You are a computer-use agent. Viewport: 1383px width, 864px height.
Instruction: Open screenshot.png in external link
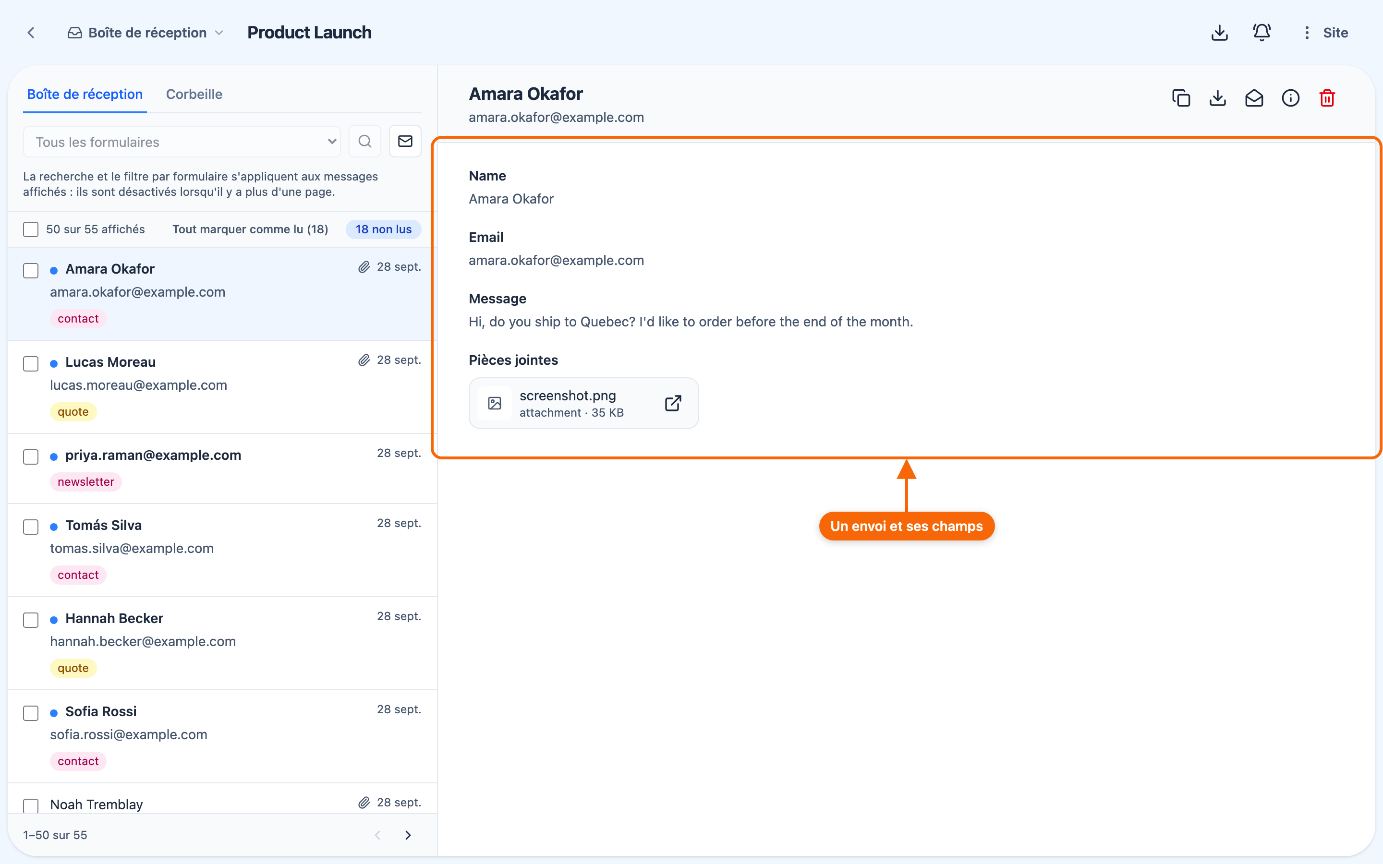click(x=673, y=403)
